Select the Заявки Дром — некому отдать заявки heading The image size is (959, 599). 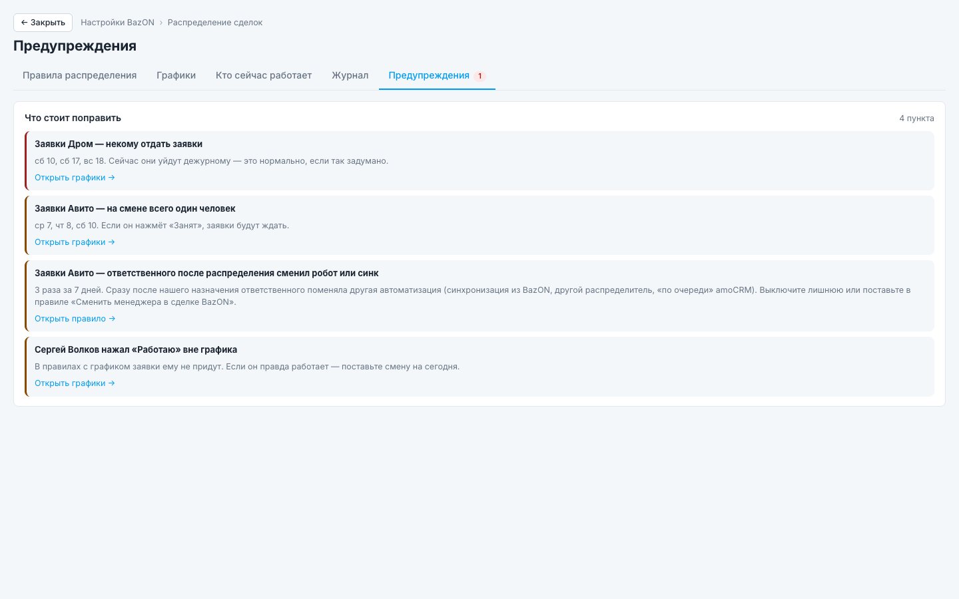[x=119, y=144]
